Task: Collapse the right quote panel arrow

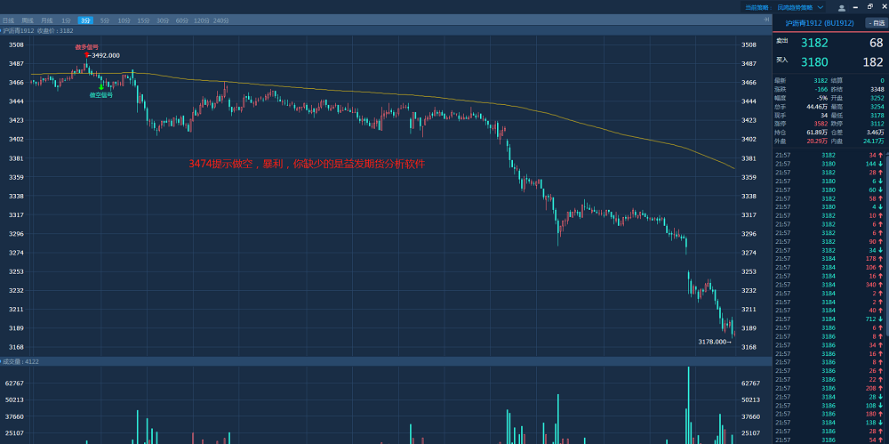Action: click(x=766, y=19)
